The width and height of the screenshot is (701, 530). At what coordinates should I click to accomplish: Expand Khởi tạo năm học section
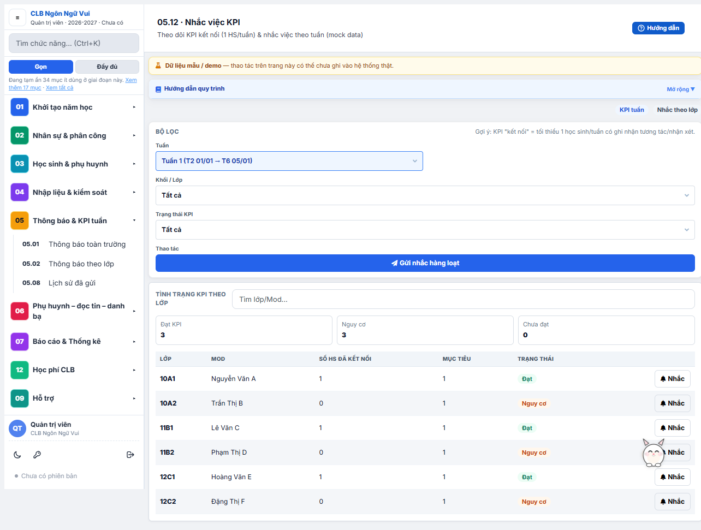point(74,107)
